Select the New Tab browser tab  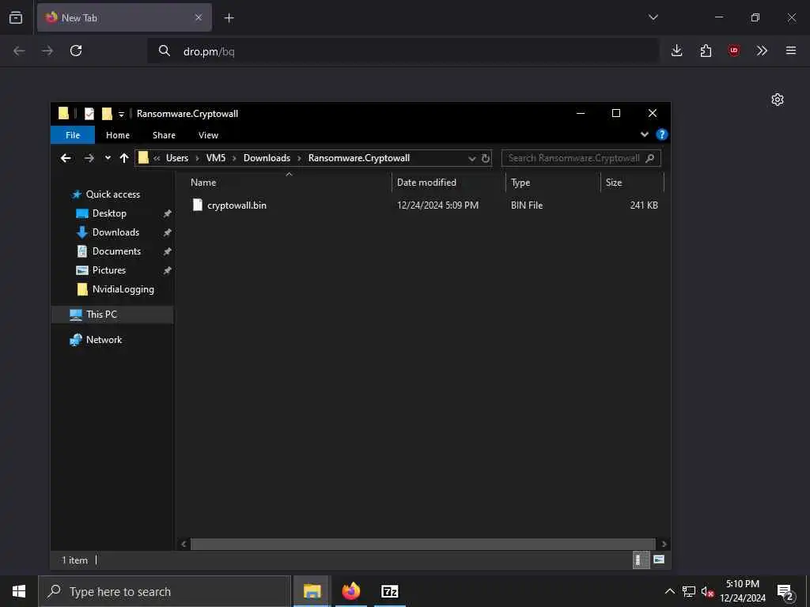(124, 17)
